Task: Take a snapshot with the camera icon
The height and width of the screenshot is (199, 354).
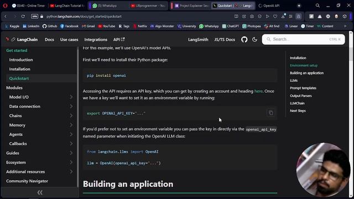Action: (252, 16)
